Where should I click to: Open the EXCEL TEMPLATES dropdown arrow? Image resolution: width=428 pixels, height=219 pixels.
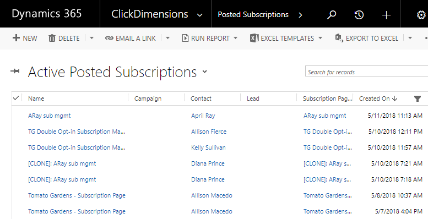[321, 38]
